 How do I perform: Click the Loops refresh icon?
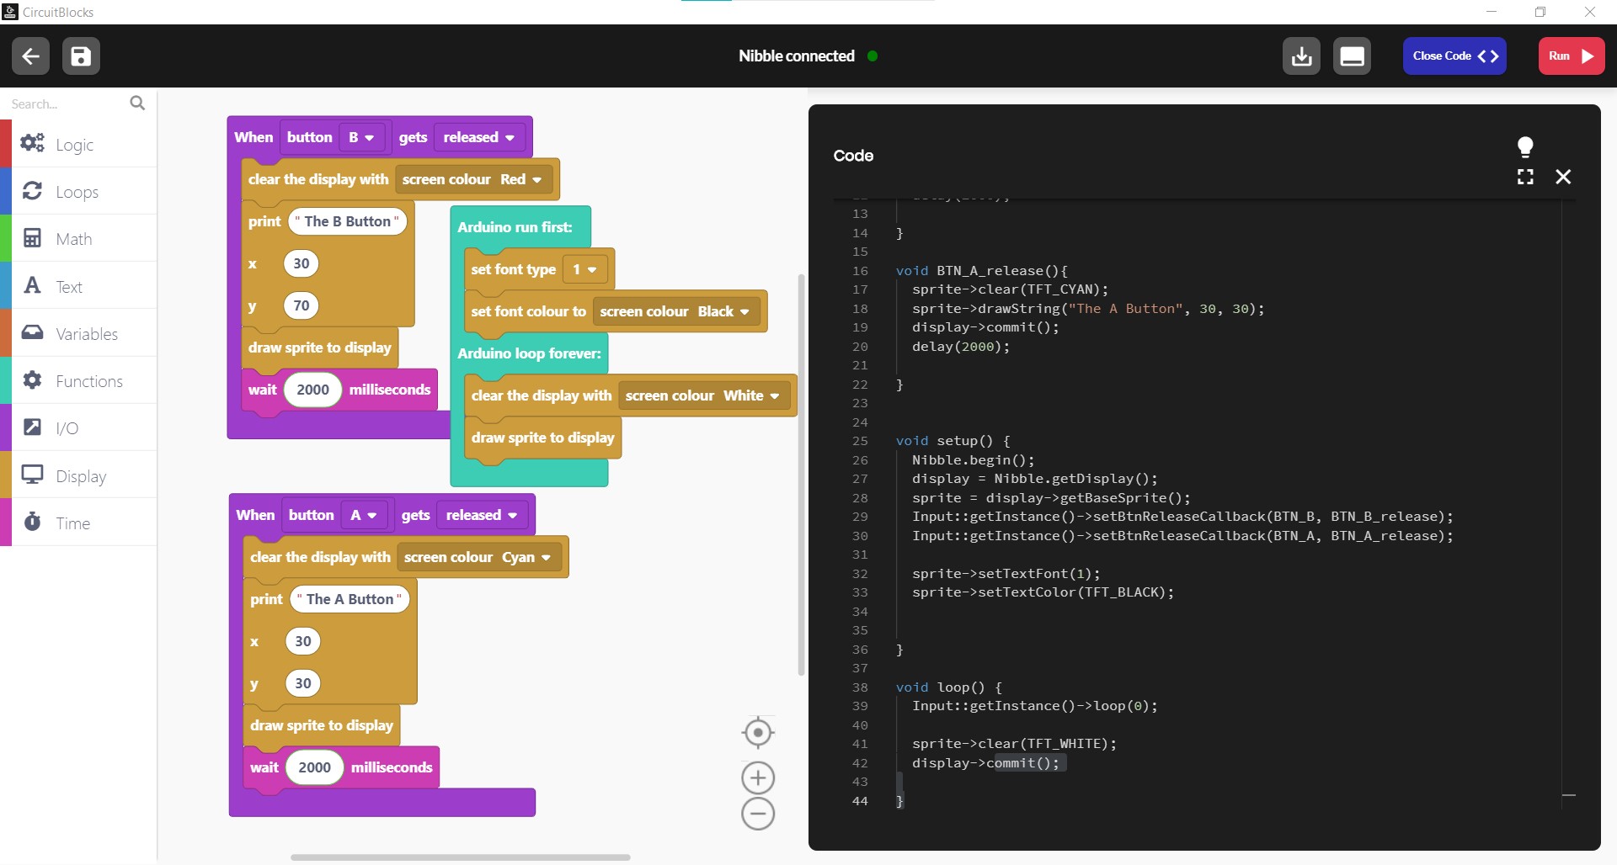pos(32,191)
